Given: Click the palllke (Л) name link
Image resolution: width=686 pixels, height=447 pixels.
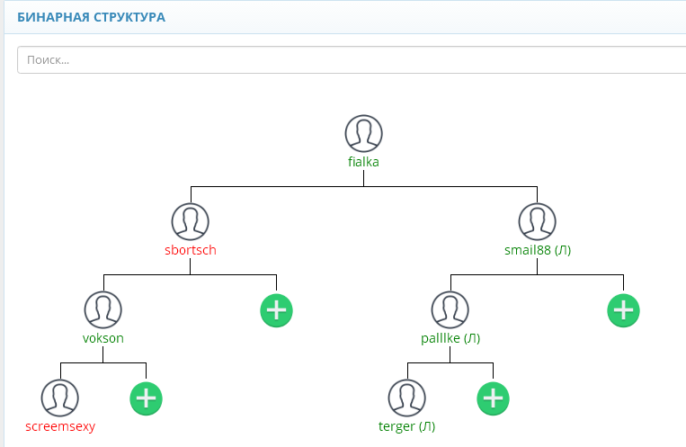Looking at the screenshot, I should click(x=450, y=339).
